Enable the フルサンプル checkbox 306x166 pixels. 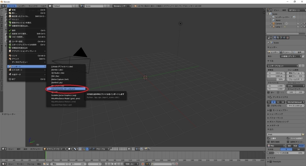269,106
